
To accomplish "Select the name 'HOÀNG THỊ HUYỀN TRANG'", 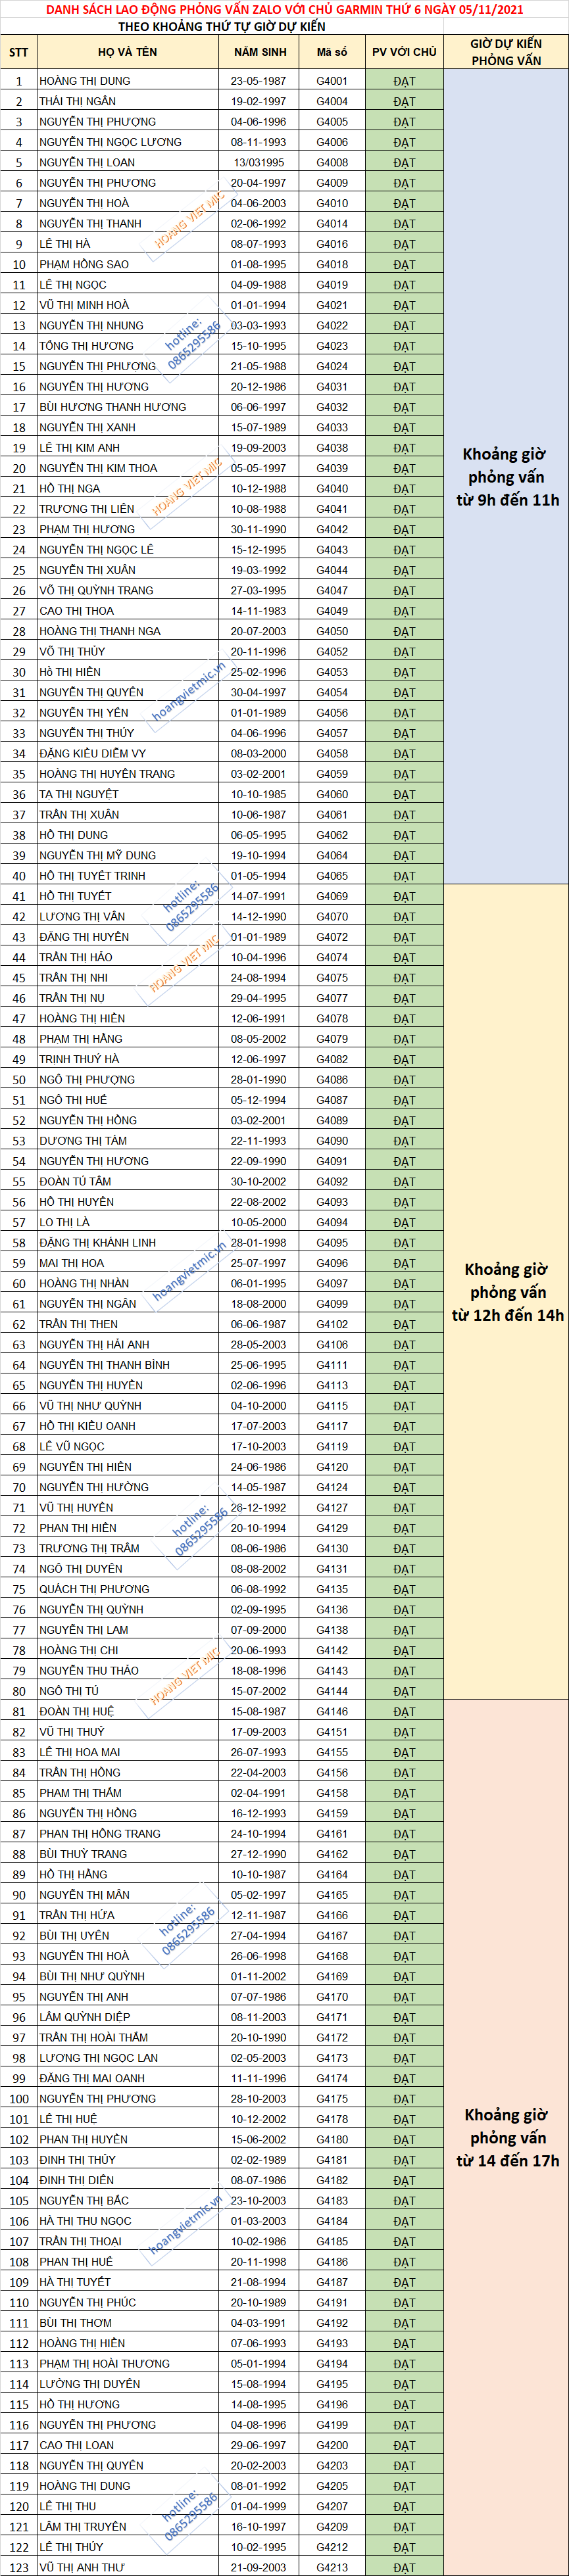I will [x=107, y=774].
